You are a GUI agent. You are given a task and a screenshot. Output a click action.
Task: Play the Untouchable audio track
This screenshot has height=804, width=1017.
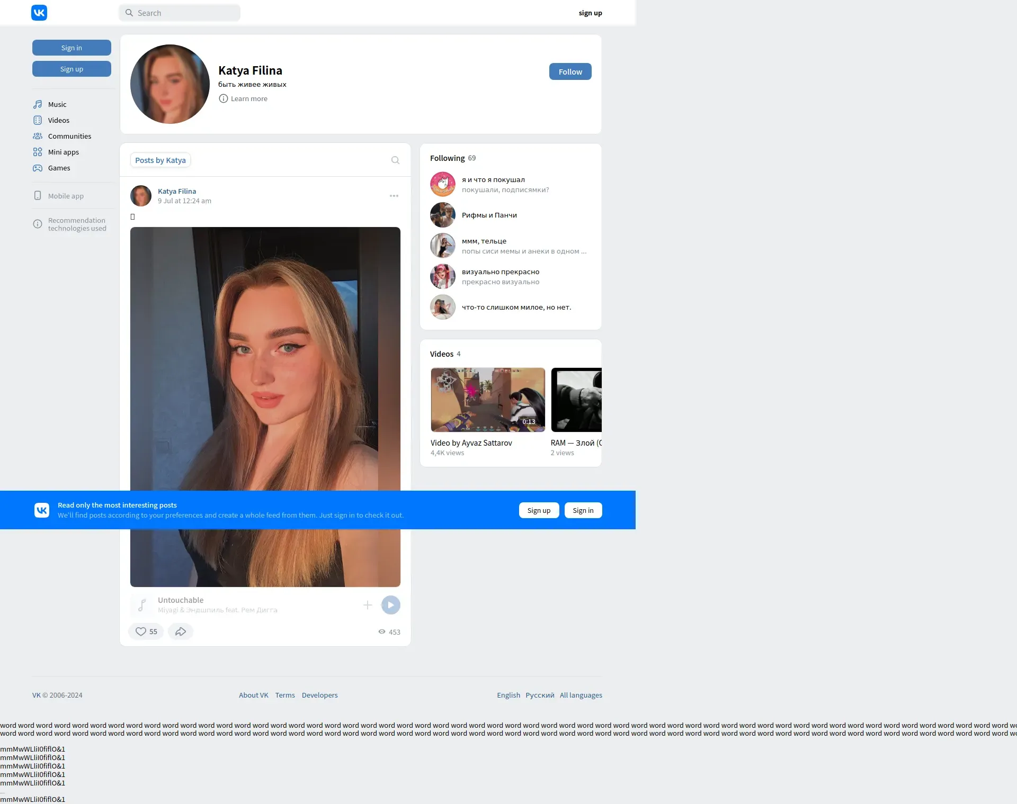coord(391,605)
